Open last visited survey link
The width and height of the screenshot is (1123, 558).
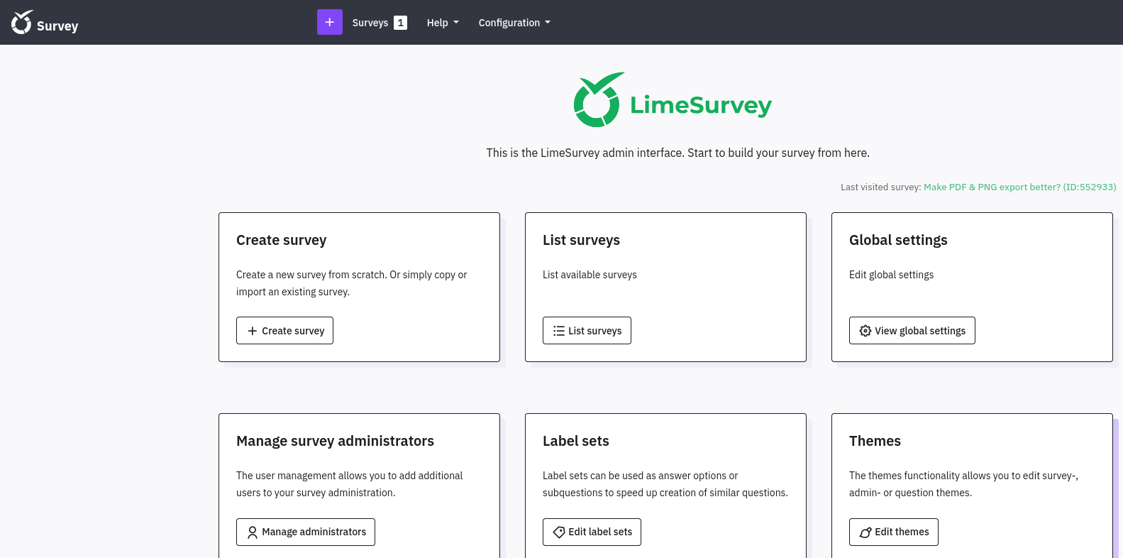pyautogui.click(x=1019, y=187)
